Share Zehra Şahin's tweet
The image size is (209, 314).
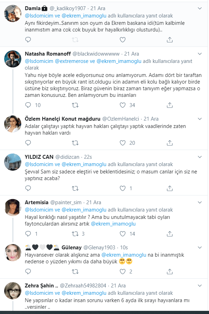tap(170, 314)
